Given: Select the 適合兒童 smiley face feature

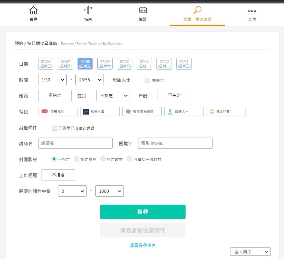Looking at the screenshot, I should (x=226, y=112).
